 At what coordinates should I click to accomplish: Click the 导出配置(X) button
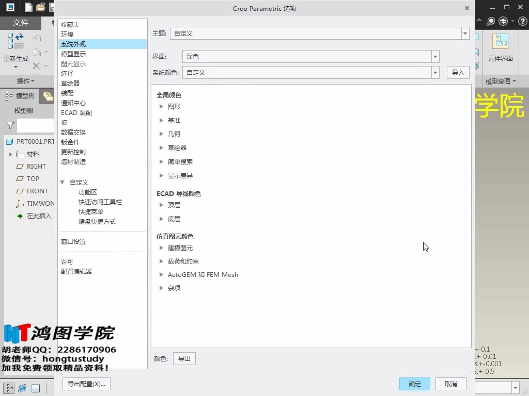86,384
